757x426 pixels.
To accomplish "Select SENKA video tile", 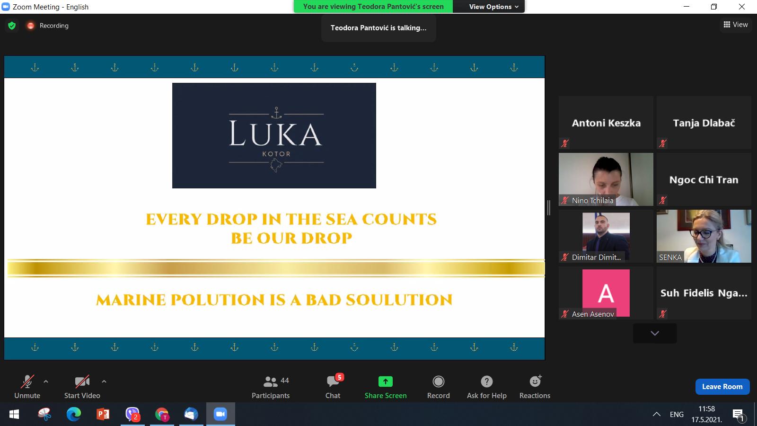I will [x=704, y=236].
